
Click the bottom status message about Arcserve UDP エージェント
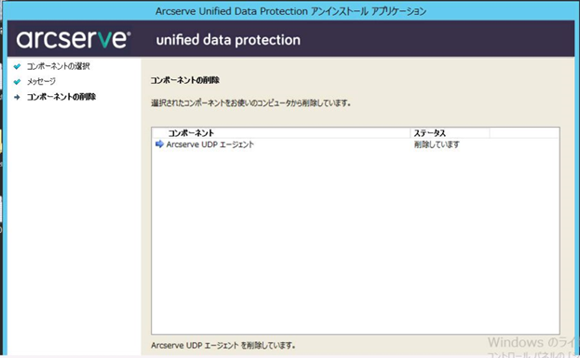coord(223,345)
